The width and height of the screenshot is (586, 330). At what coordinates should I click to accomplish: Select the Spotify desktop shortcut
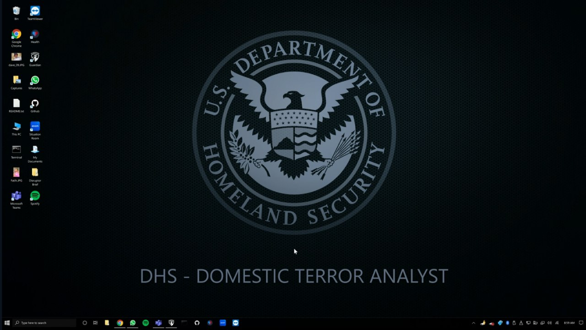35,198
